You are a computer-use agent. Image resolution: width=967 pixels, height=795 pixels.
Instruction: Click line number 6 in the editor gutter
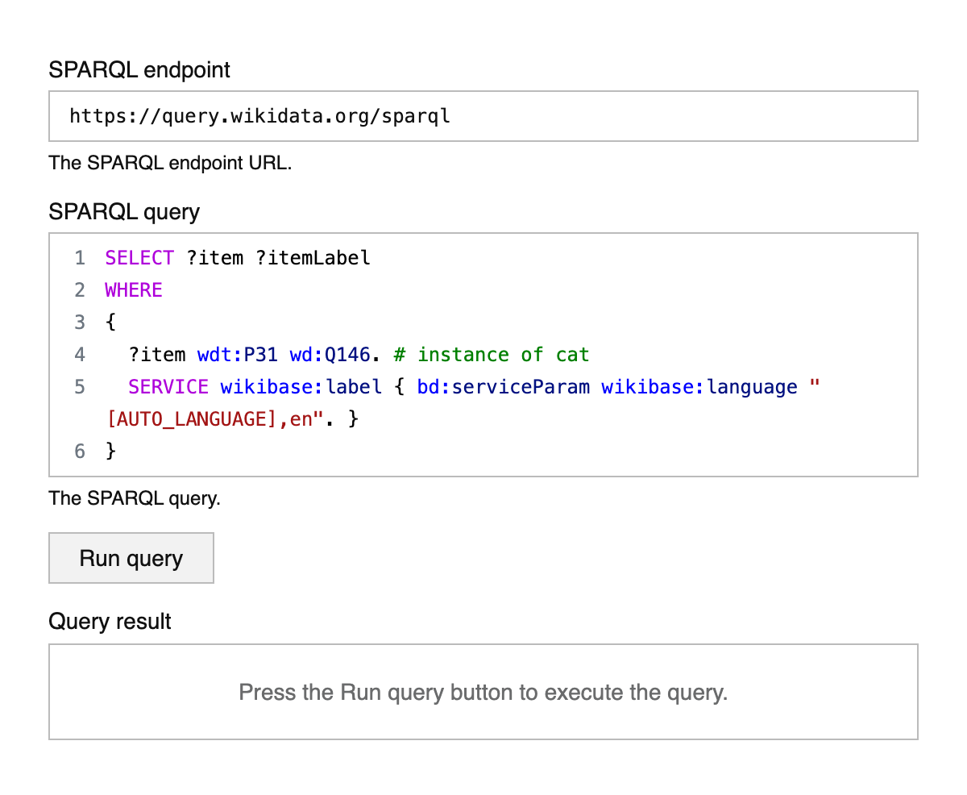tap(80, 452)
